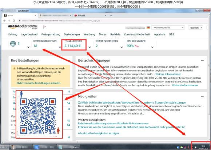Open www.amazon.de marketplace dropdown

click(168, 28)
